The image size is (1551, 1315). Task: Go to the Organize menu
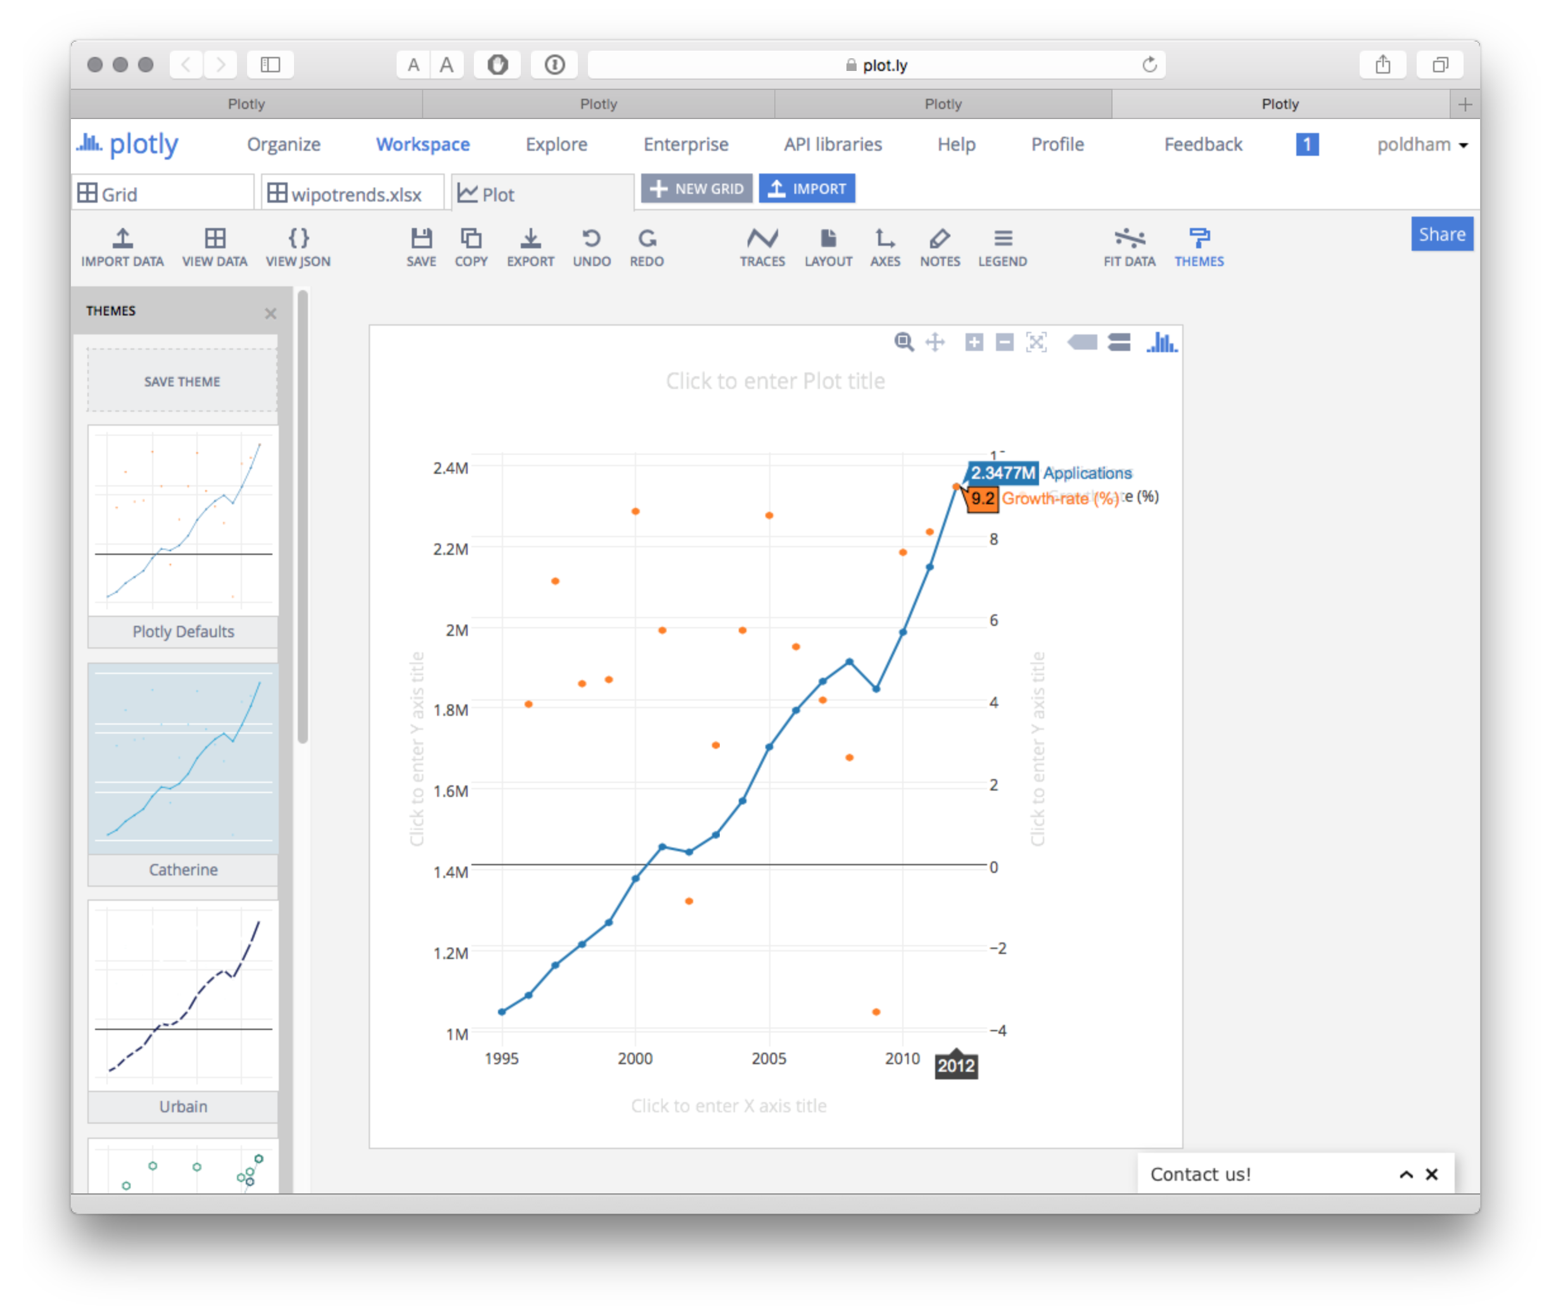[x=283, y=144]
